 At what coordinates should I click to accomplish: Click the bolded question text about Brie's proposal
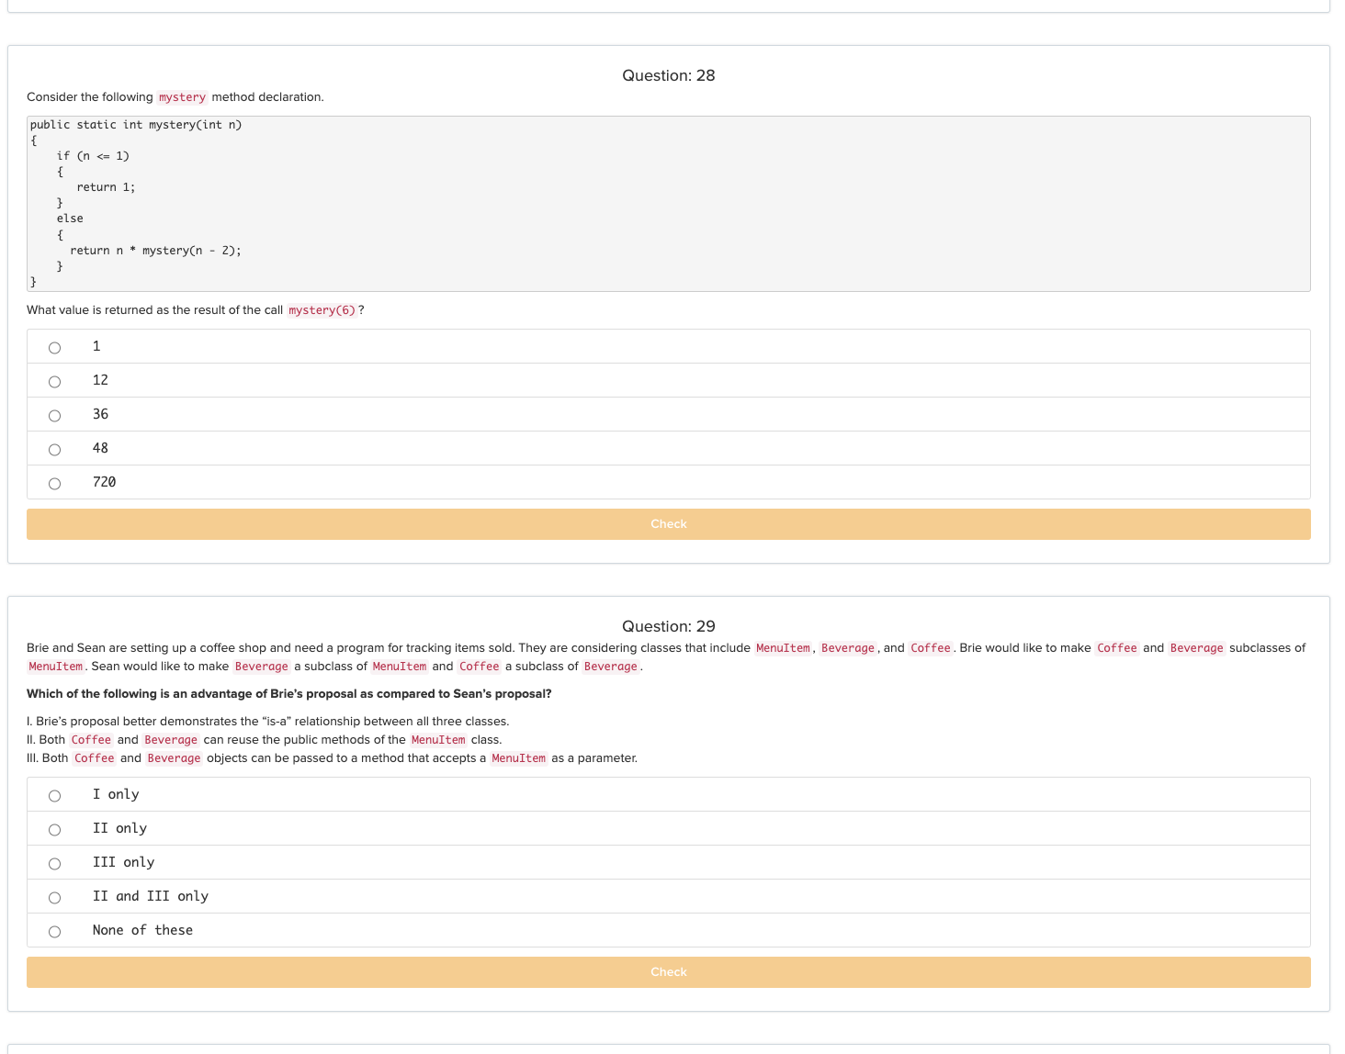coord(289,694)
